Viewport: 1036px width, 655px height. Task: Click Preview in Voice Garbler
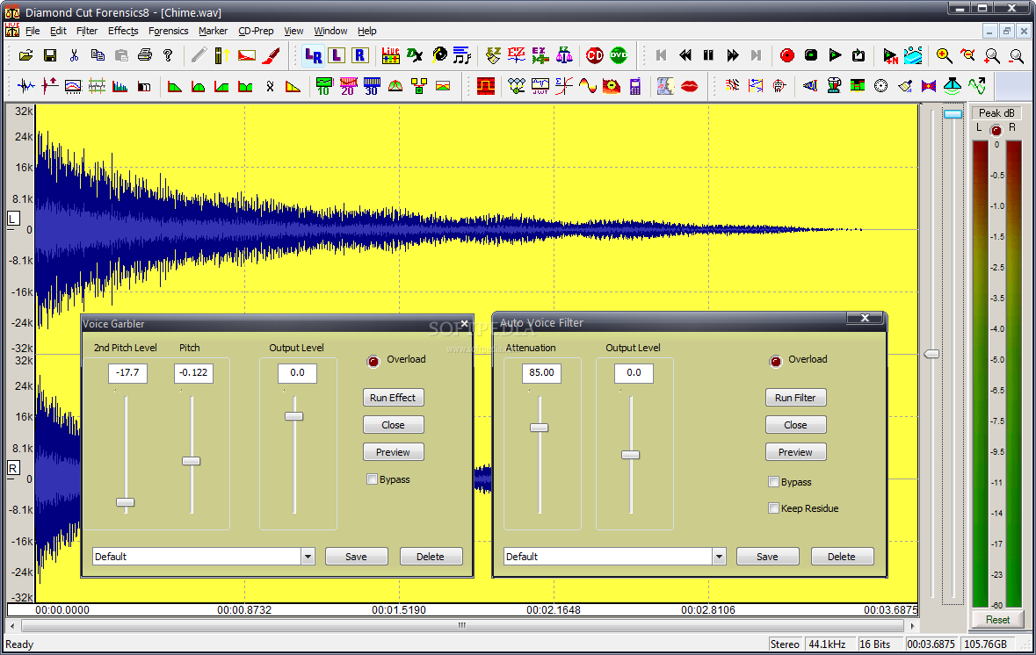393,452
